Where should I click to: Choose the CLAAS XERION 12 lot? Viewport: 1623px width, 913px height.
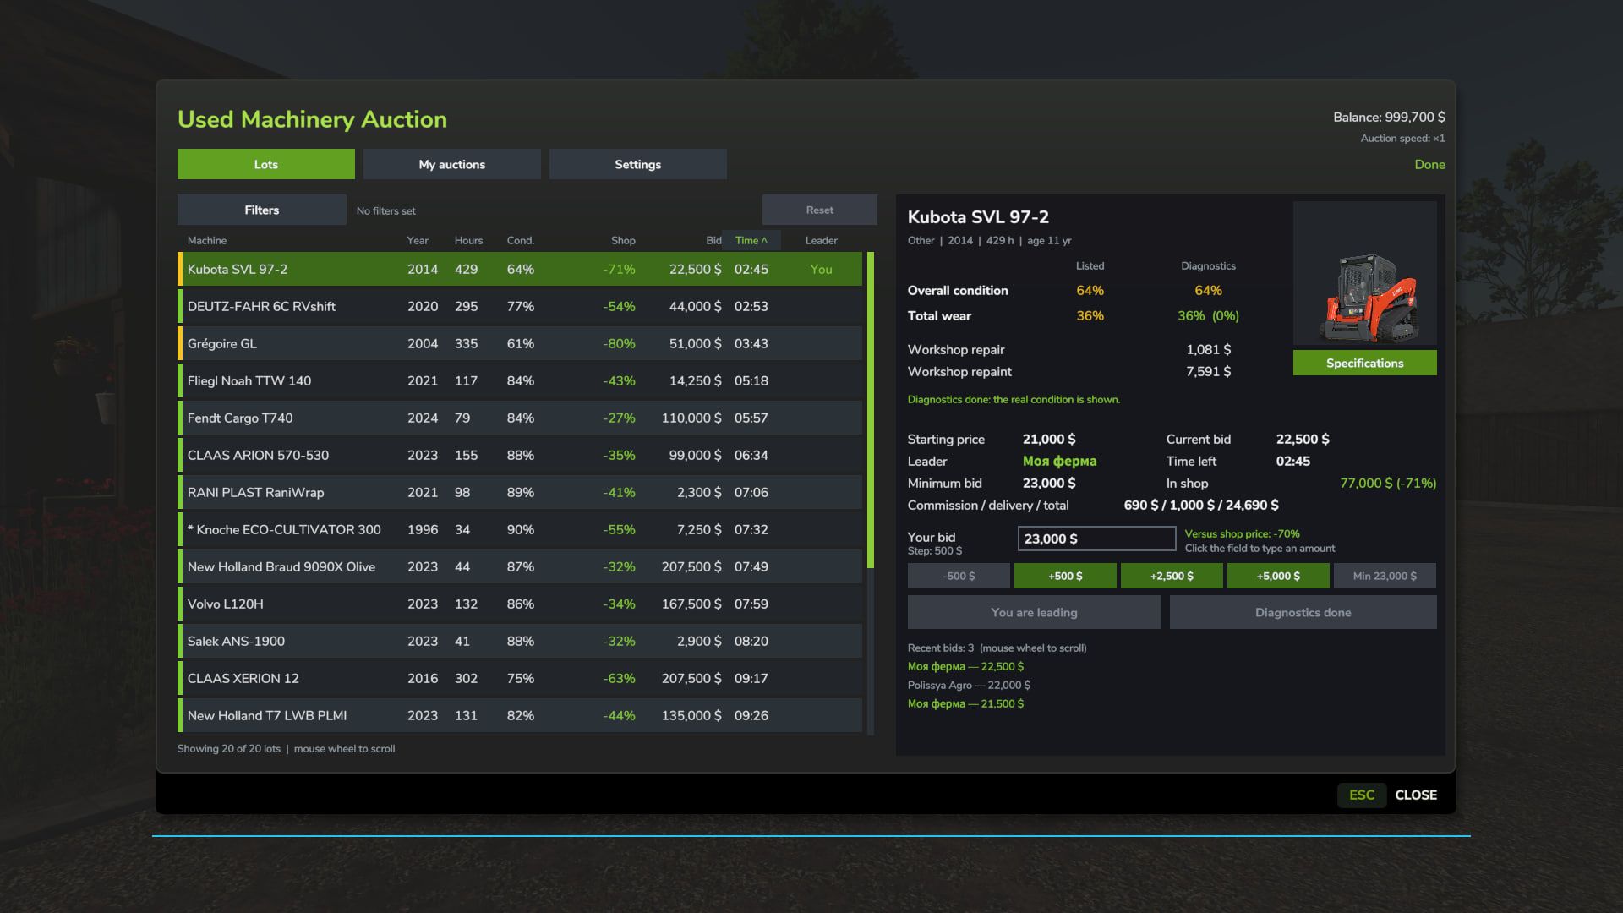click(520, 678)
